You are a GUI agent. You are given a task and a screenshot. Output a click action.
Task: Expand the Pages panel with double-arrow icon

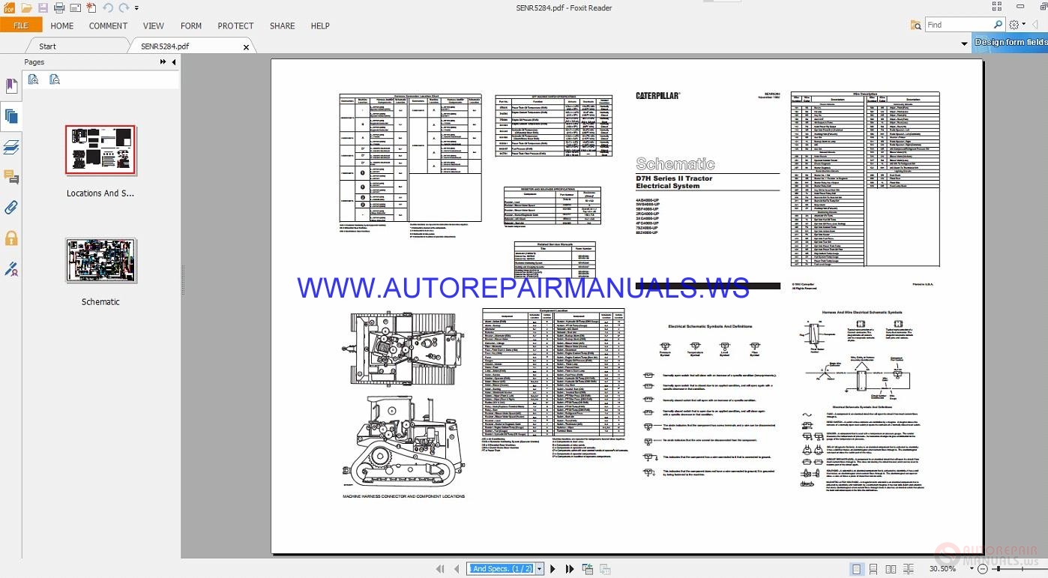163,62
